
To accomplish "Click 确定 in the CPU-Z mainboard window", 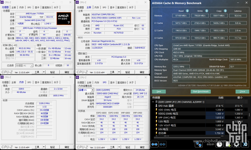I will (x=142, y=72).
